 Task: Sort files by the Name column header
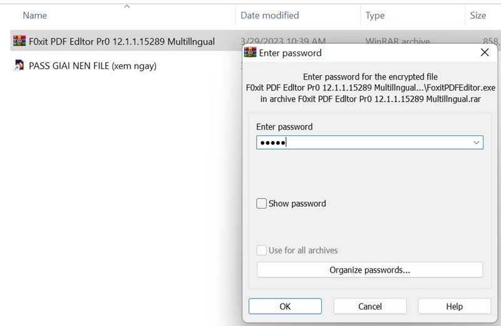(x=35, y=15)
